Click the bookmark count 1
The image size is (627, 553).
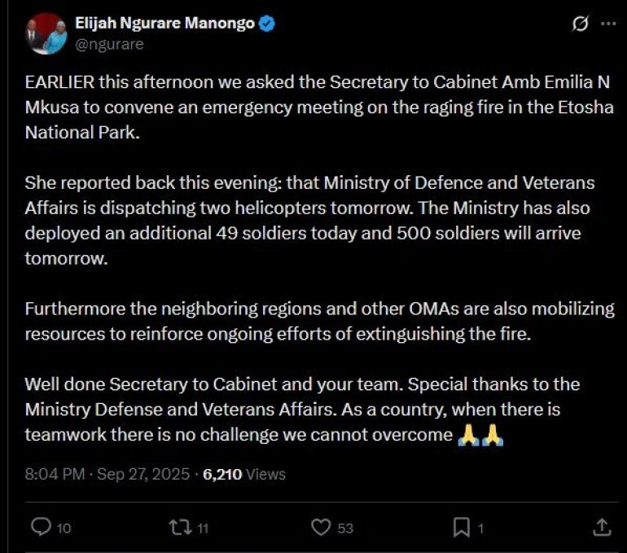[x=480, y=529]
